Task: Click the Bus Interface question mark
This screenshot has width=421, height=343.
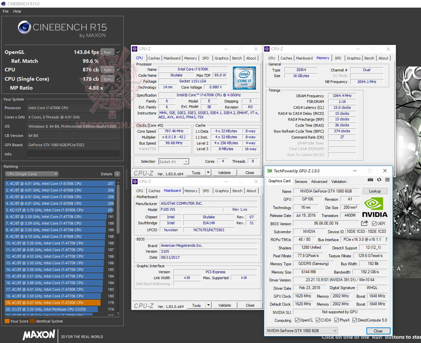Action: coord(386,239)
